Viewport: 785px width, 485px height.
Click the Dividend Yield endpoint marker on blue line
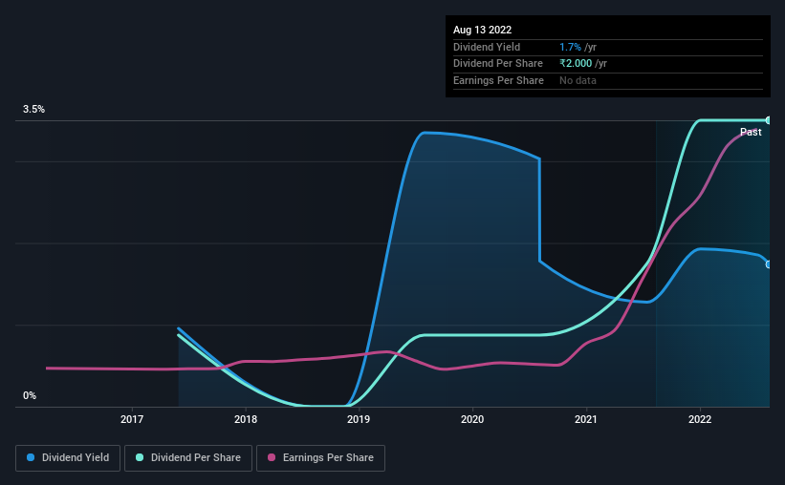(768, 264)
